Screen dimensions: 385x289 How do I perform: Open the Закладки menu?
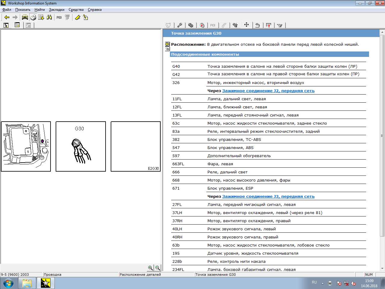57,10
